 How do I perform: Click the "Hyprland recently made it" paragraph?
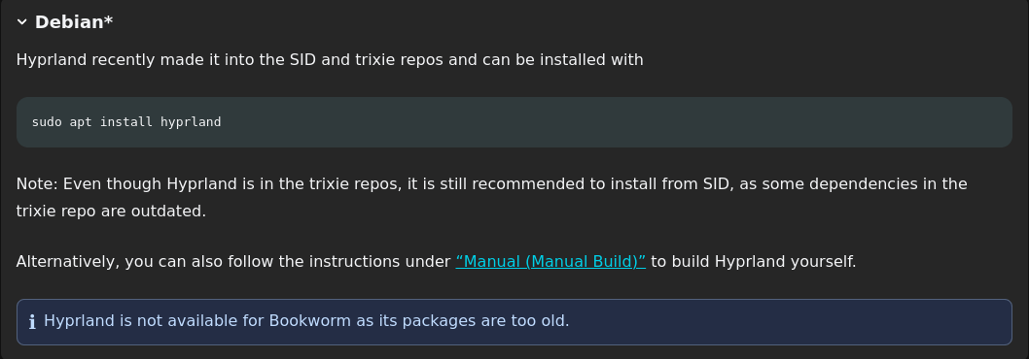[330, 60]
